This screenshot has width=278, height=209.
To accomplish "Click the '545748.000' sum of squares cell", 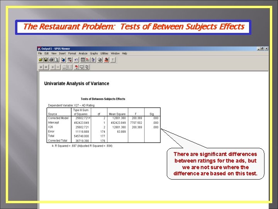I will 81,136.
